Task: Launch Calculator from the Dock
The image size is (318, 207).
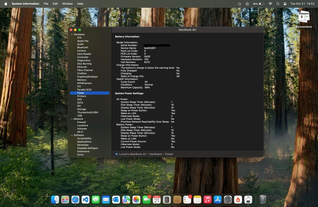Action: click(x=167, y=200)
